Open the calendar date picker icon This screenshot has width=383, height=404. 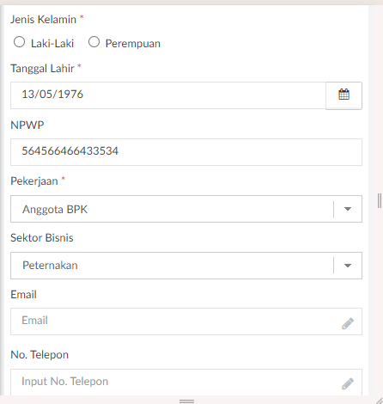point(343,95)
